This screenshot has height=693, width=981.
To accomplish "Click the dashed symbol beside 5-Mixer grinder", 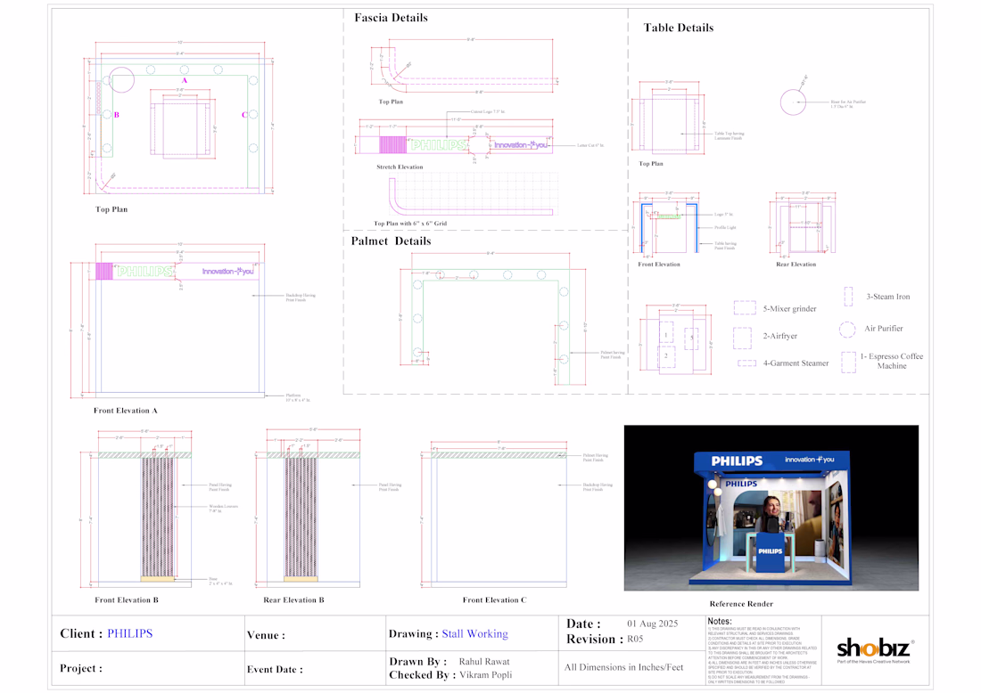I will point(745,307).
